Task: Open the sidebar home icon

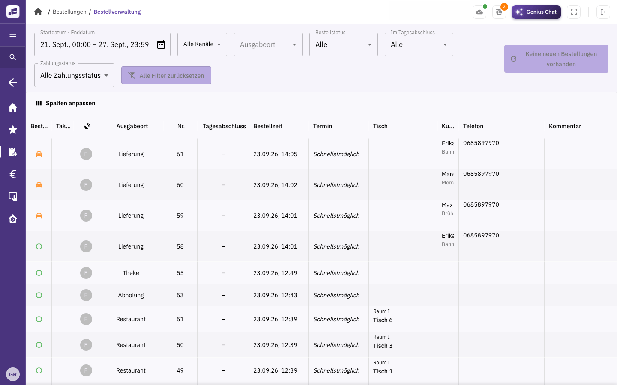Action: (x=13, y=107)
